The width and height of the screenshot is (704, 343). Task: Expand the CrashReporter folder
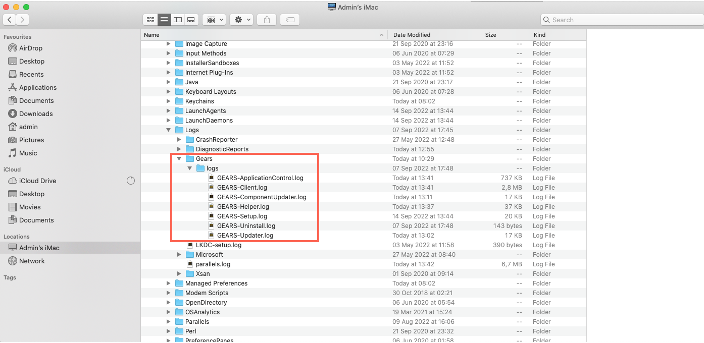coord(179,140)
